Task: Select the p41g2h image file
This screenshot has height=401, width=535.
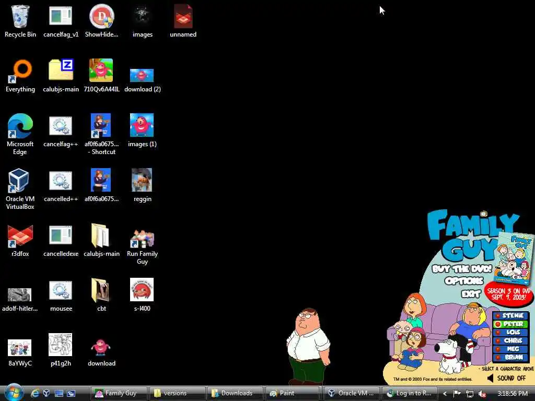Action: coord(61,350)
